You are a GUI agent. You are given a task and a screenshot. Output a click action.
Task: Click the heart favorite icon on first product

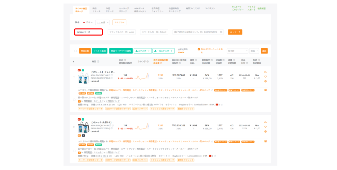click(265, 76)
